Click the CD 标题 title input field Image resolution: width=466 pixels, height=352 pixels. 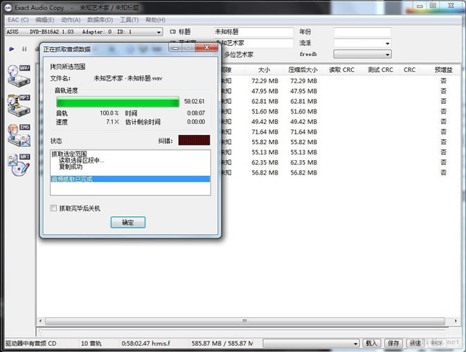point(253,32)
